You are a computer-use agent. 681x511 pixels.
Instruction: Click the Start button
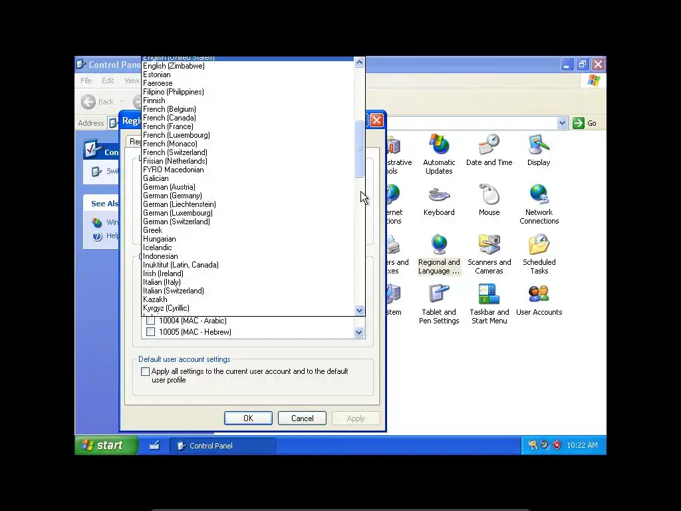click(x=106, y=445)
